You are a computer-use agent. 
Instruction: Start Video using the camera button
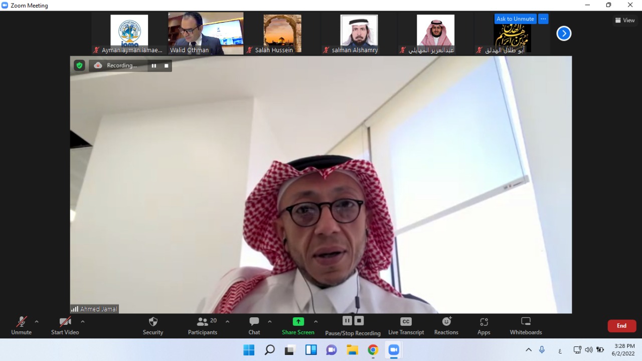65,326
